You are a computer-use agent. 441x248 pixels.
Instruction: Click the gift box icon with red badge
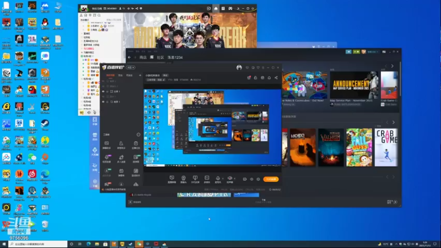(249, 78)
